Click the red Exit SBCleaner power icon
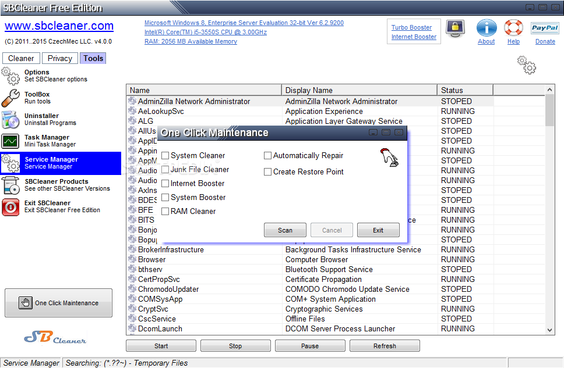The height and width of the screenshot is (368, 564). click(10, 207)
